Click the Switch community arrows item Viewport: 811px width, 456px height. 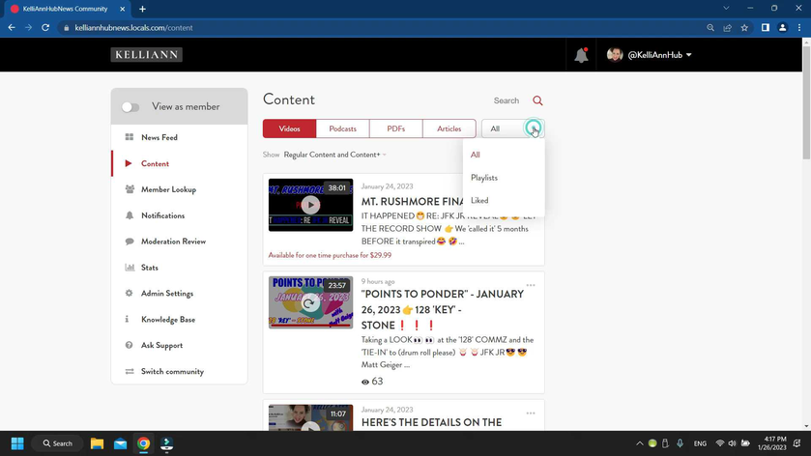coord(171,371)
